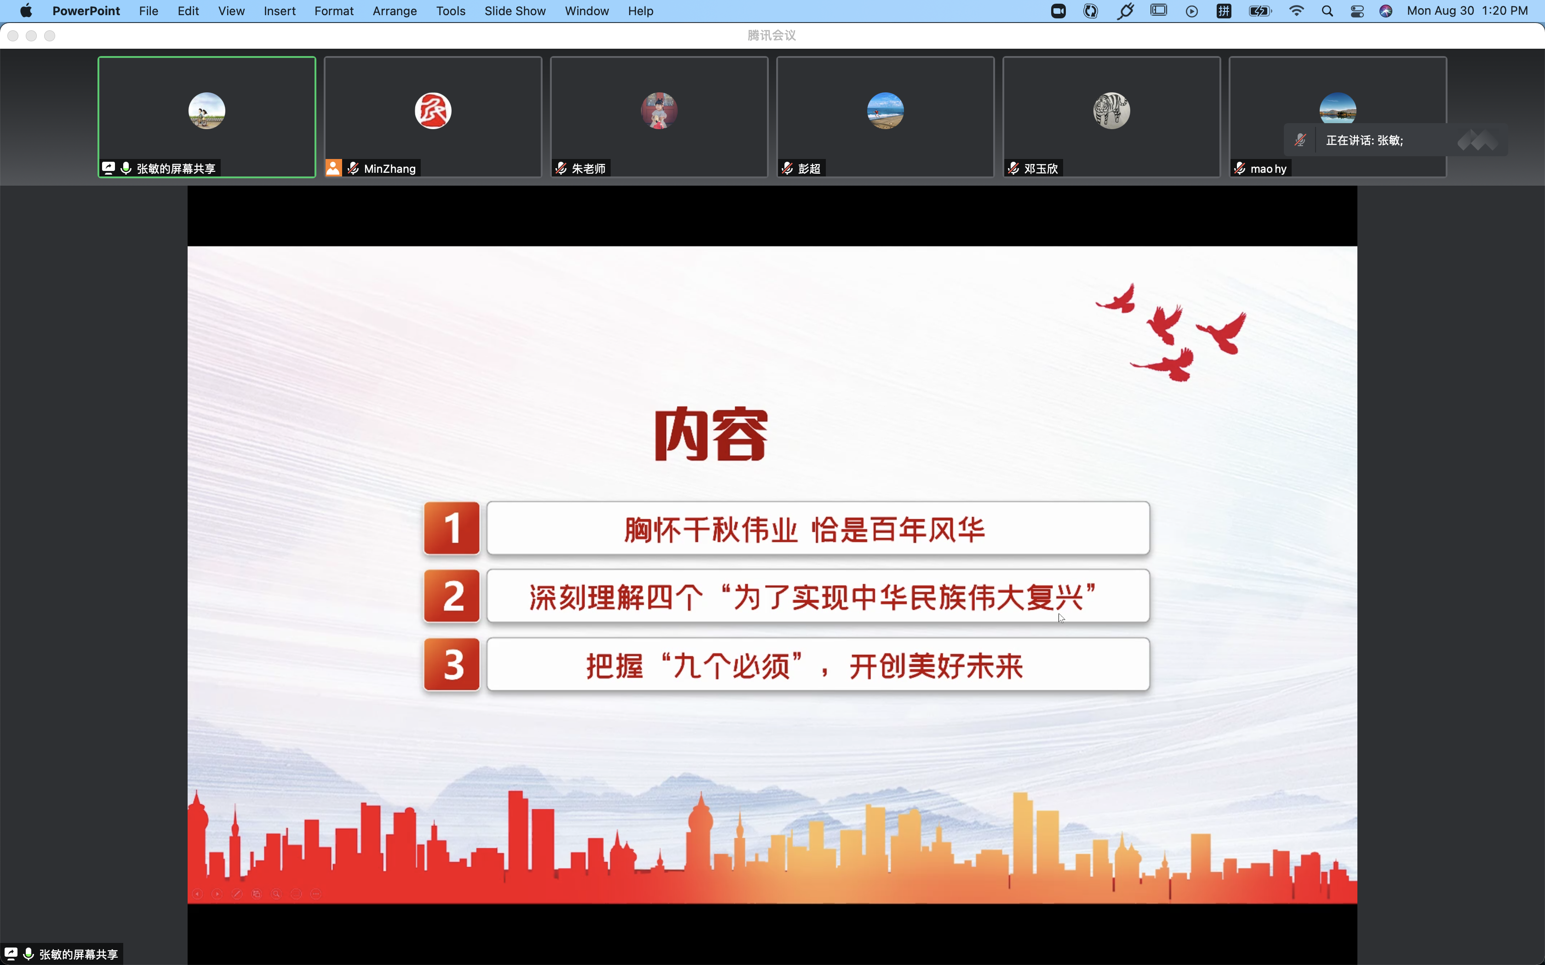This screenshot has width=1545, height=965.
Task: Open the Arrange menu
Action: (x=395, y=11)
